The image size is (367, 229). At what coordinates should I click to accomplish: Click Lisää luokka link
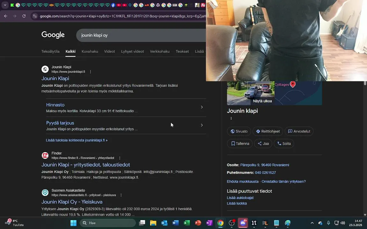237,203
